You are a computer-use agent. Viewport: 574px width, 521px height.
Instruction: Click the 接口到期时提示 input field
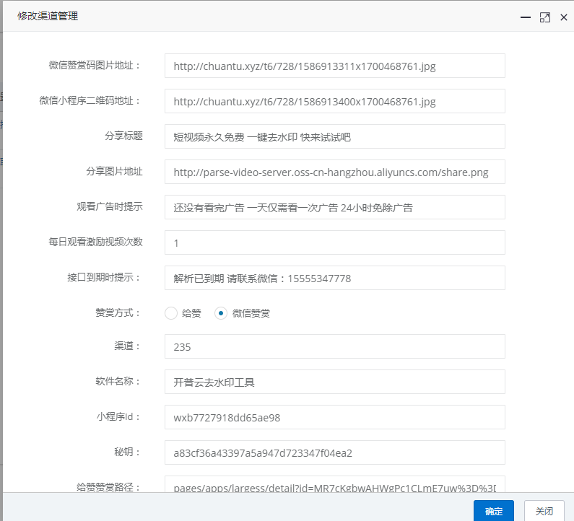tap(334, 278)
